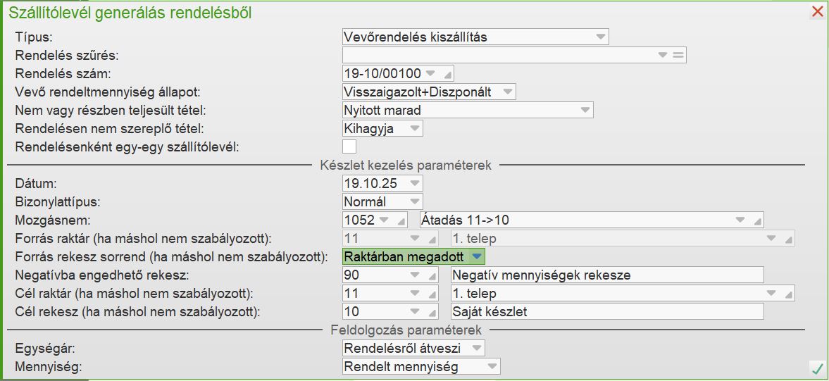829x381 pixels.
Task: Click the Készlet kezelés paraméterek heading
Action: [x=406, y=165]
